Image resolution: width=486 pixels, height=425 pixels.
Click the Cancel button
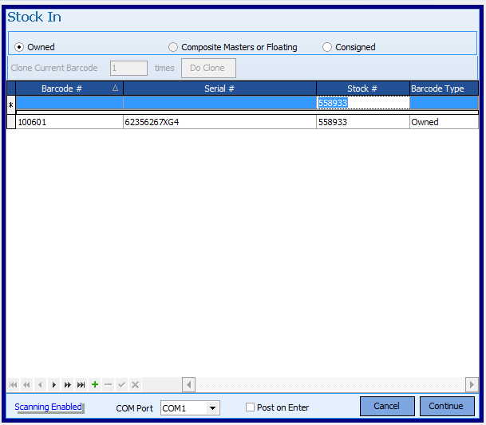[x=386, y=406]
